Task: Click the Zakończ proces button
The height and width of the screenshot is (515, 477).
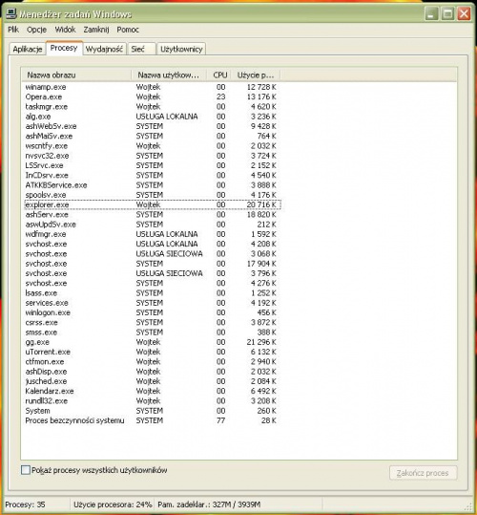Action: click(423, 473)
